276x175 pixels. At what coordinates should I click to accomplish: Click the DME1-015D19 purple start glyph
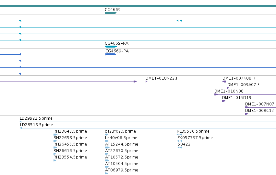click(x=224, y=101)
